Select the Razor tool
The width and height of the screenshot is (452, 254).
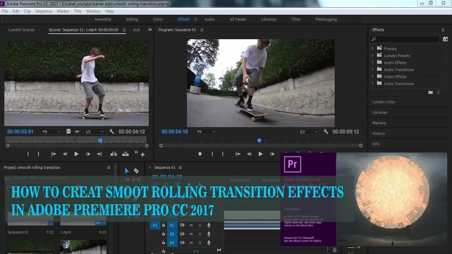click(x=136, y=171)
